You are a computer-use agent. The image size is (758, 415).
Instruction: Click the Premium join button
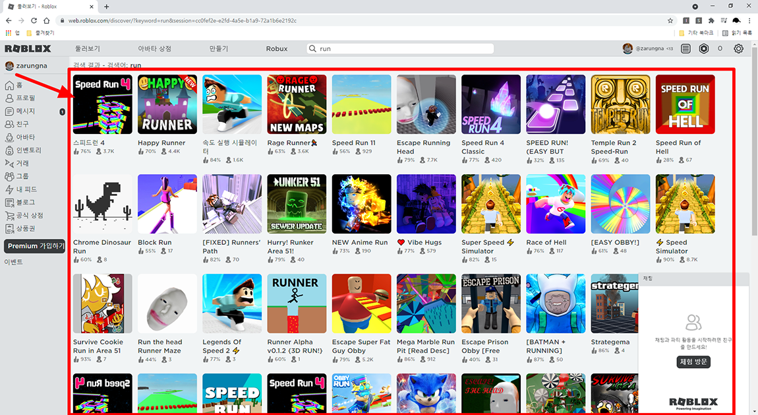coord(34,245)
